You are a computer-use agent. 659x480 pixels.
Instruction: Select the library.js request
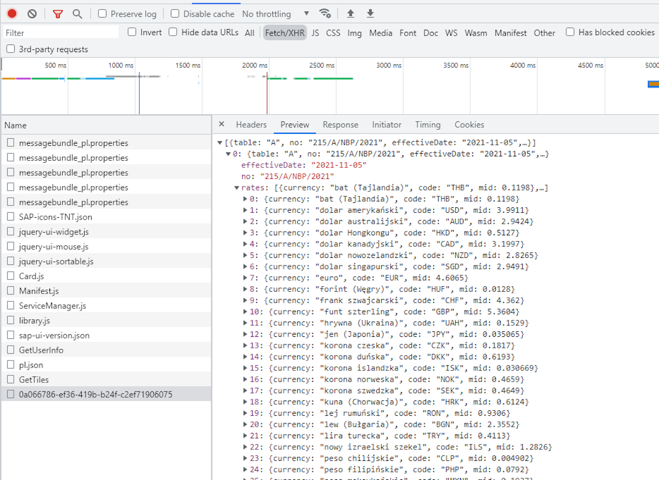click(106, 320)
